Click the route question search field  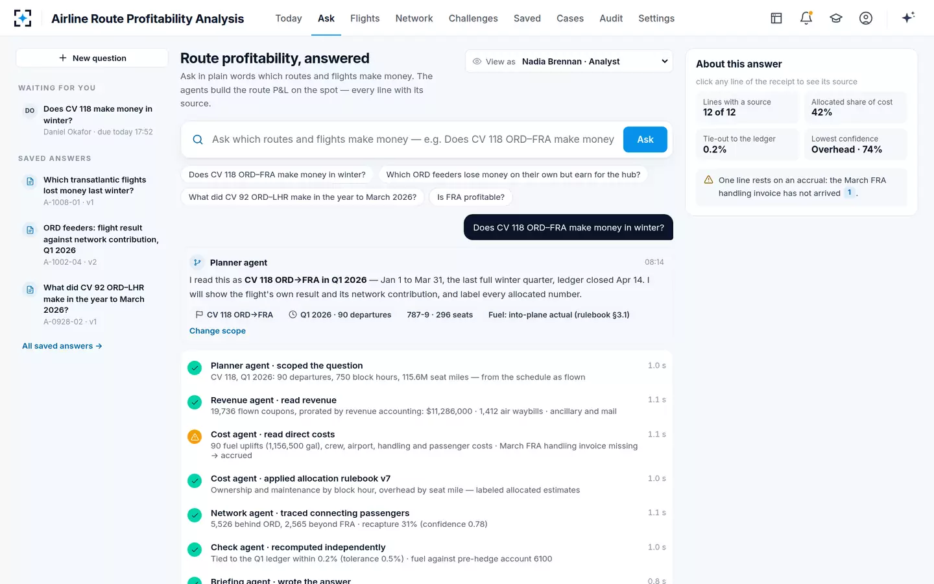tap(413, 140)
